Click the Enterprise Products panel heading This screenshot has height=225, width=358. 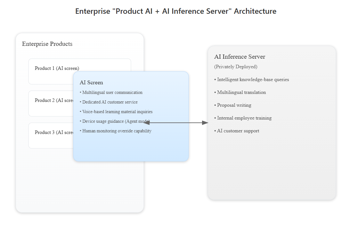click(47, 44)
